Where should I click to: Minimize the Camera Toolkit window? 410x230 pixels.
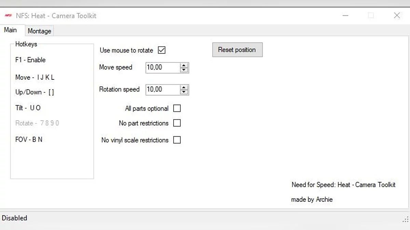pos(345,16)
